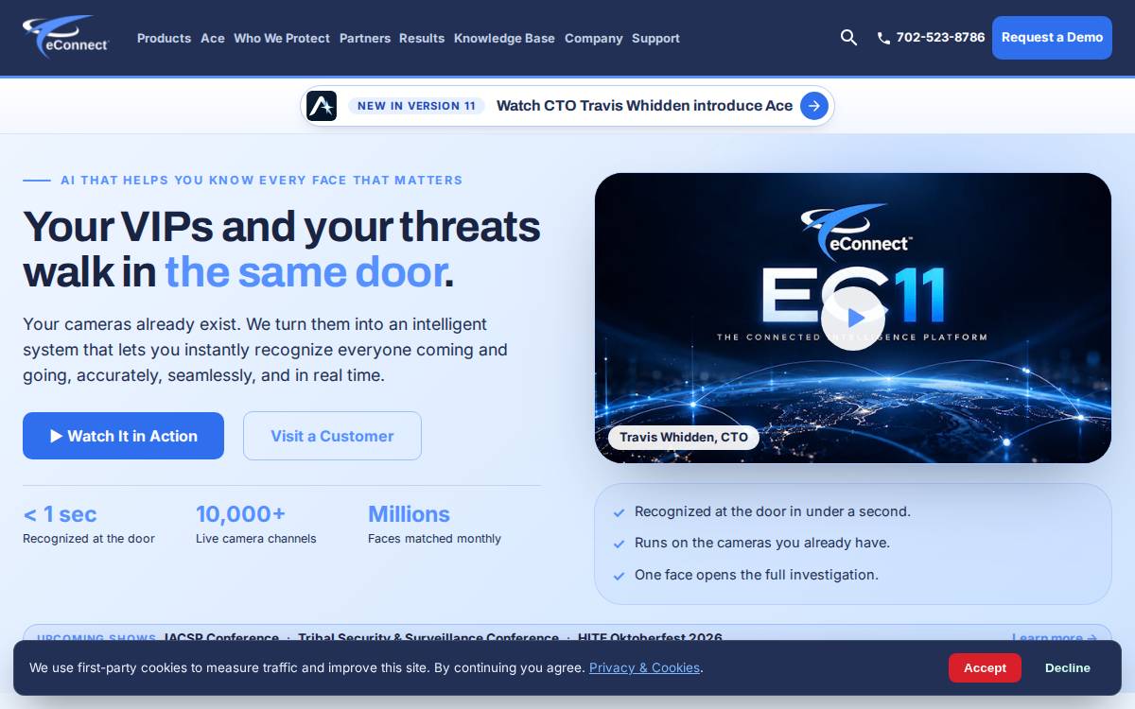The height and width of the screenshot is (709, 1135).
Task: Click the 'Millions' statistic
Action: [x=409, y=514]
